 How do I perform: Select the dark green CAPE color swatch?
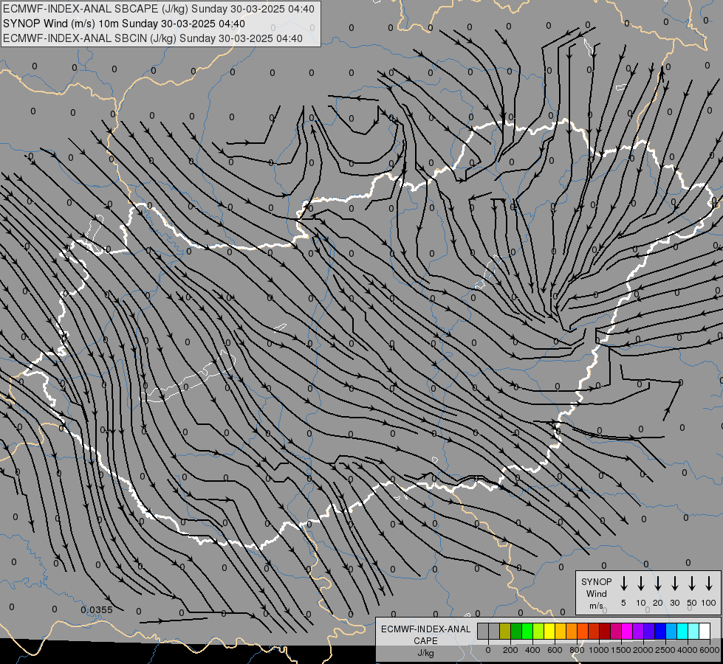point(516,631)
